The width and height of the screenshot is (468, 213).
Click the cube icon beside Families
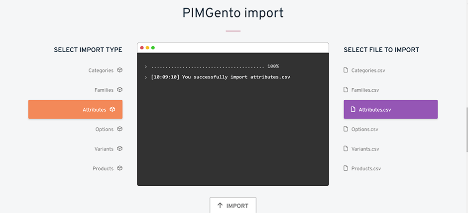(119, 89)
